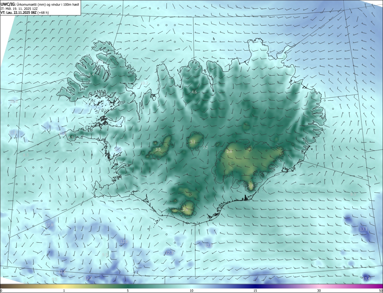Image resolution: width=383 pixels, height=293 pixels.
Task: Select the 12.3 value label south of Iceland
Action: [x=169, y=253]
